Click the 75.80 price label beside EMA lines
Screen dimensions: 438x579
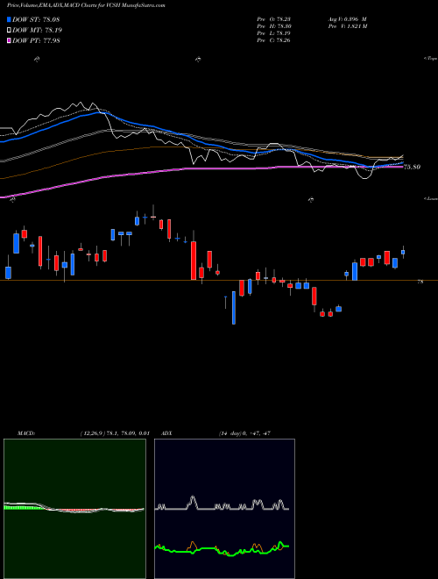coord(412,167)
